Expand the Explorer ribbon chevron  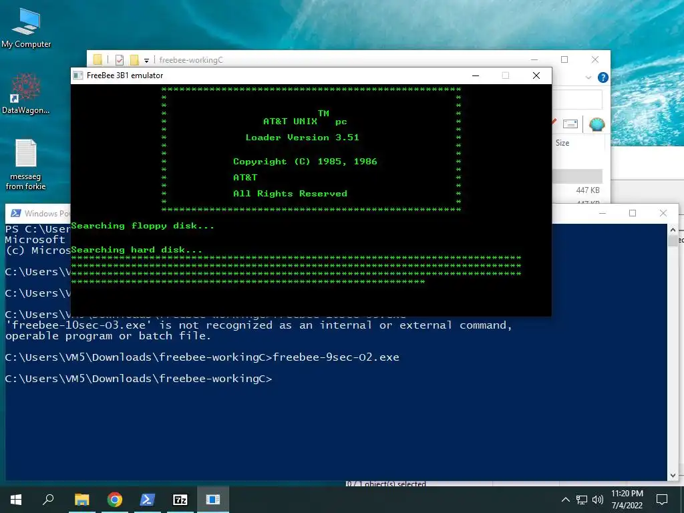[x=588, y=77]
